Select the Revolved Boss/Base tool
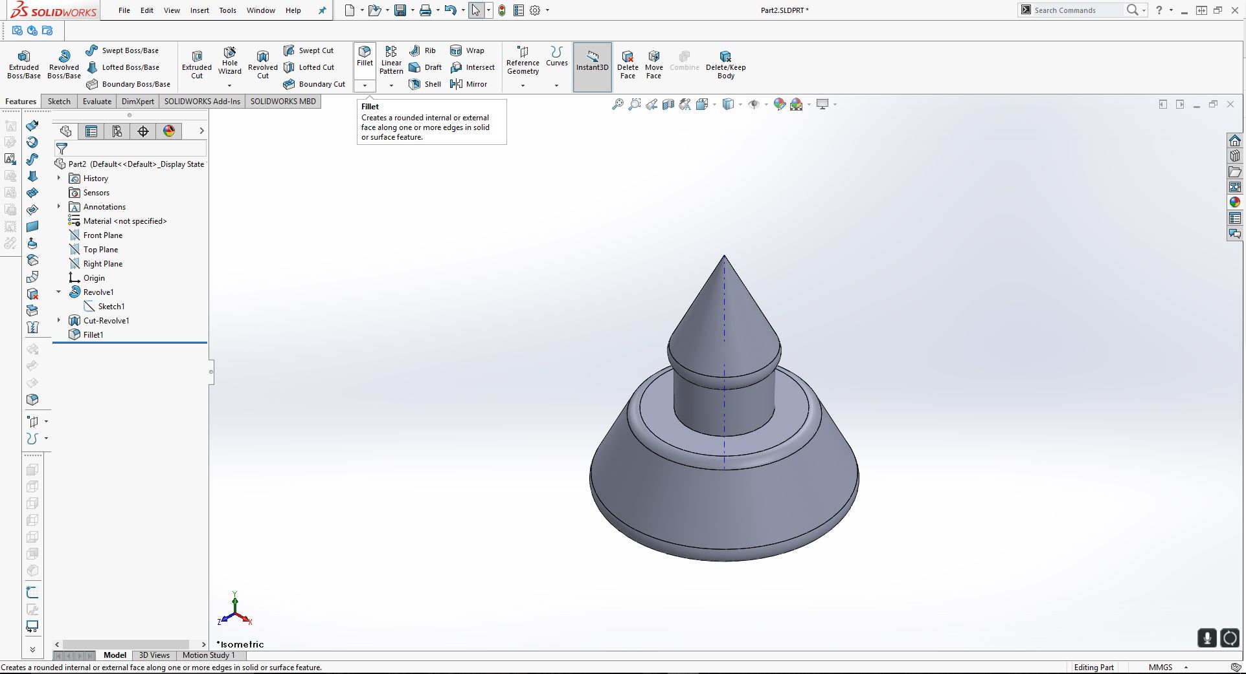This screenshot has width=1246, height=674. coord(64,65)
